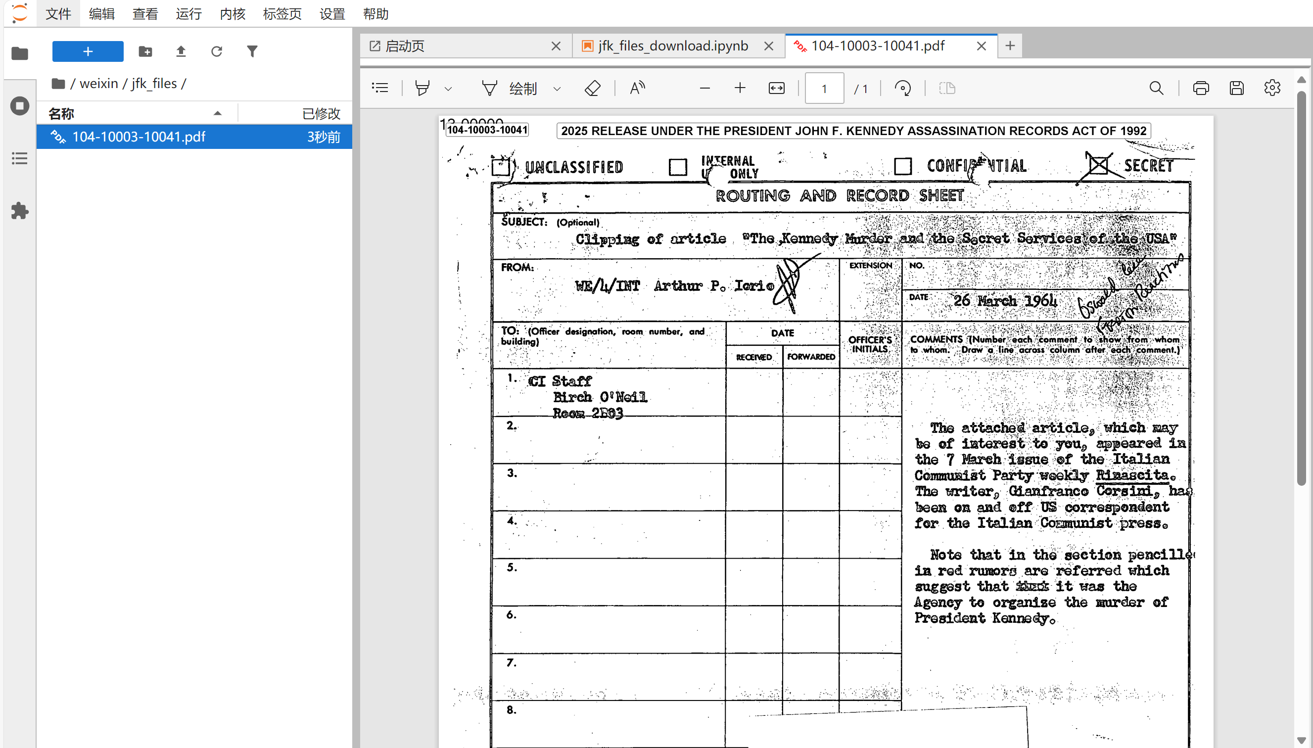The height and width of the screenshot is (748, 1313).
Task: Open PDF viewer settings gear
Action: tap(1272, 89)
